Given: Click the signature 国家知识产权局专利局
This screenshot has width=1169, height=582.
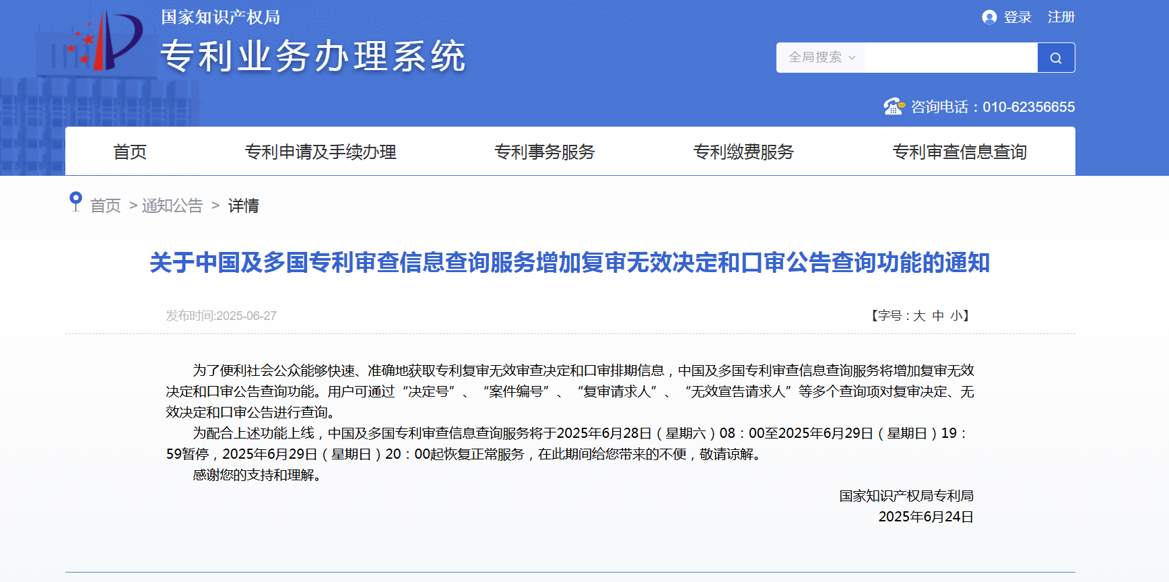Looking at the screenshot, I should pyautogui.click(x=906, y=496).
